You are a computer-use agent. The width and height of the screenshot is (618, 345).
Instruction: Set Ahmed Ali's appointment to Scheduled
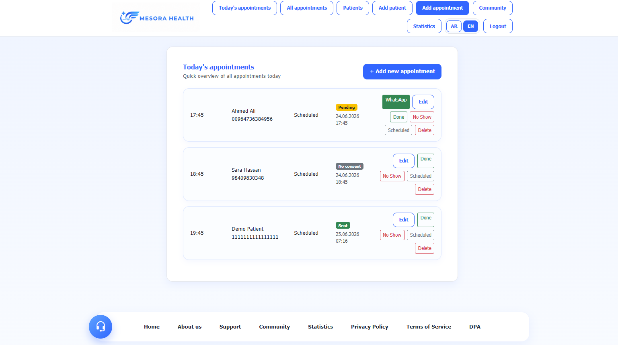coord(398,130)
